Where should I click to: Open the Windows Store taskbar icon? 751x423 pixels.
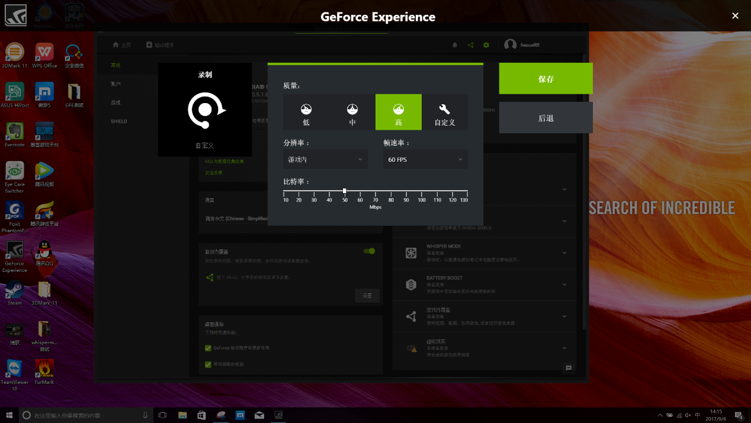click(201, 415)
